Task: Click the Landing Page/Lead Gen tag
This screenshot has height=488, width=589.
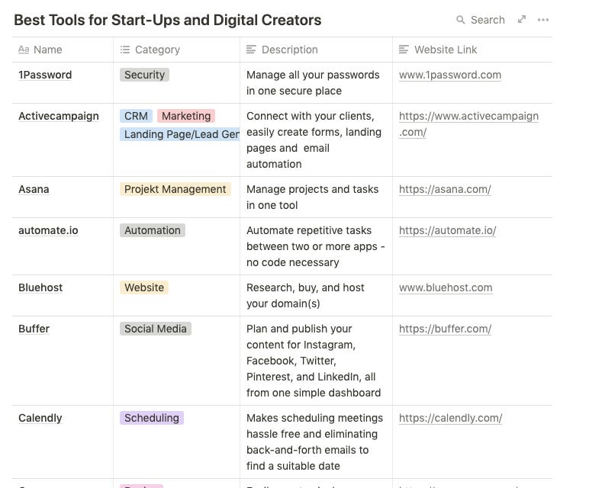Action: point(179,134)
